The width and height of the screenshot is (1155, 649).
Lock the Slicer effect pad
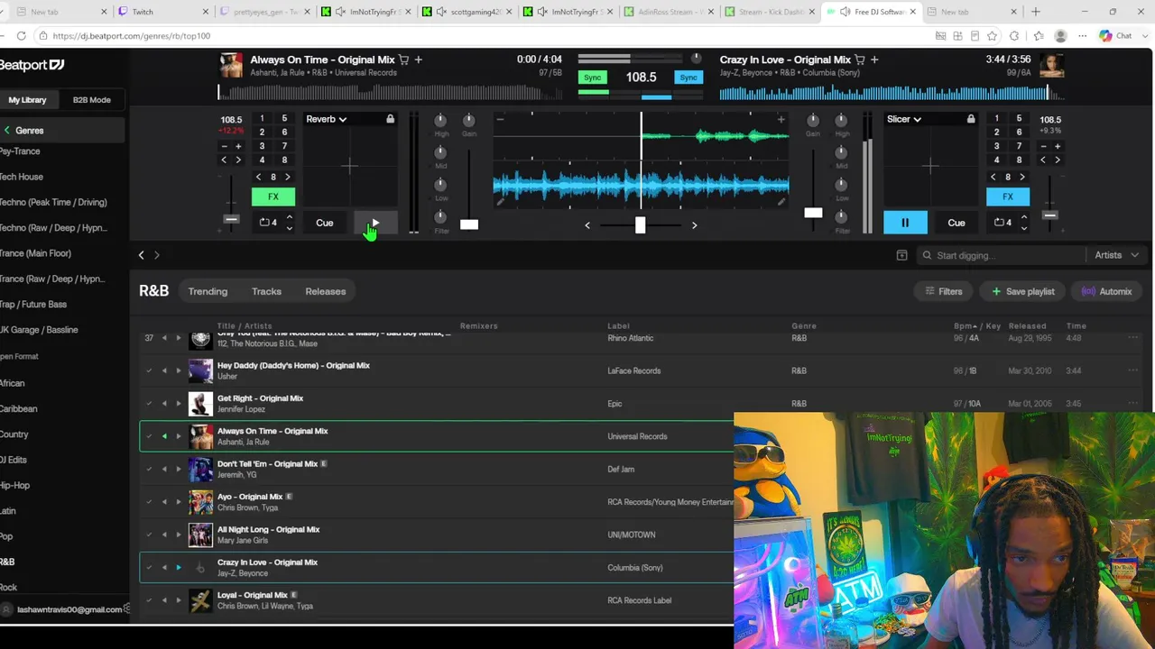click(x=971, y=119)
